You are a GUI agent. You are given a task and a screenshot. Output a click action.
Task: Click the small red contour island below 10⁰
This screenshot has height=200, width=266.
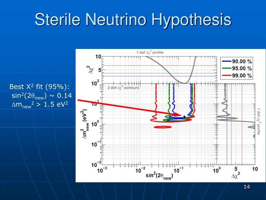pos(163,127)
